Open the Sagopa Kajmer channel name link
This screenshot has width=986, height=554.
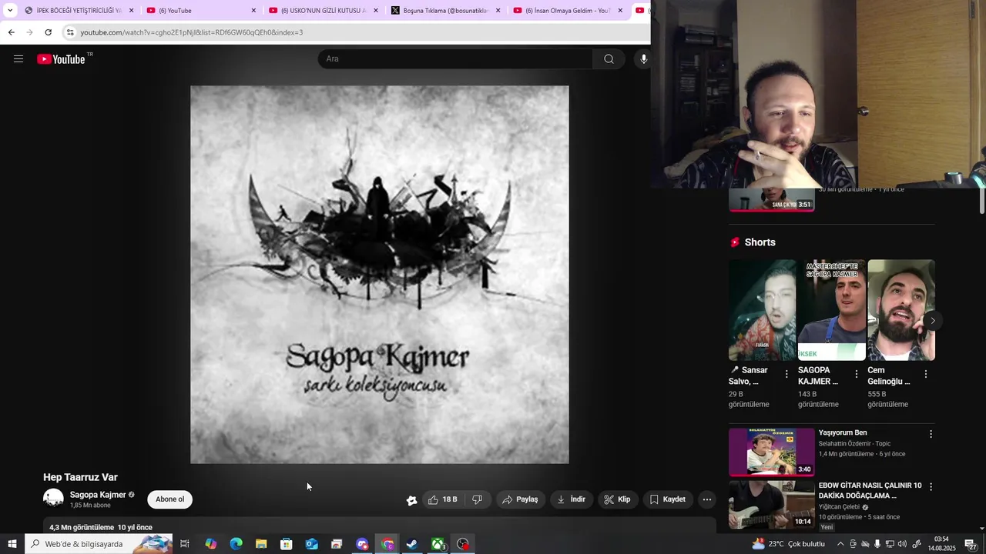pos(98,495)
